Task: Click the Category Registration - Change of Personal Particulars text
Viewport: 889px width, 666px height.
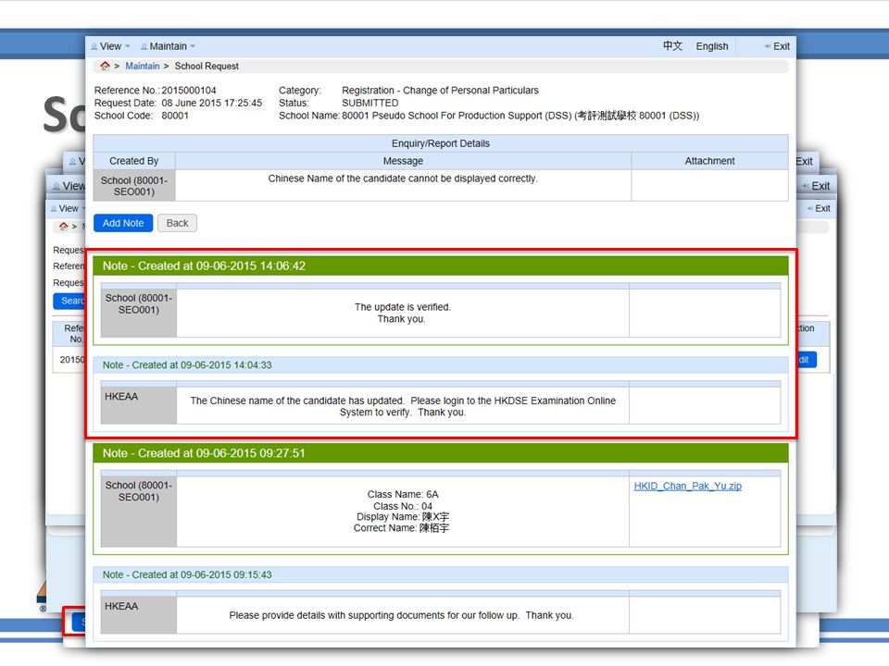Action: [440, 90]
